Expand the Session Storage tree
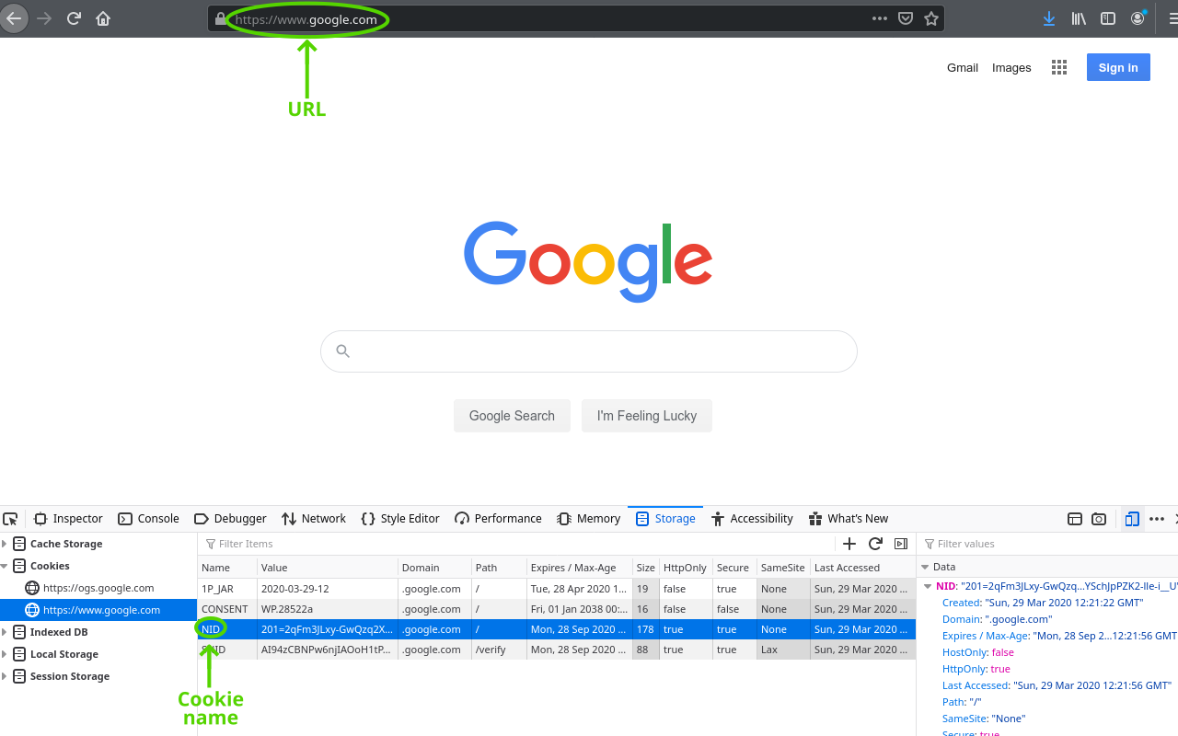The image size is (1178, 736). pyautogui.click(x=5, y=676)
